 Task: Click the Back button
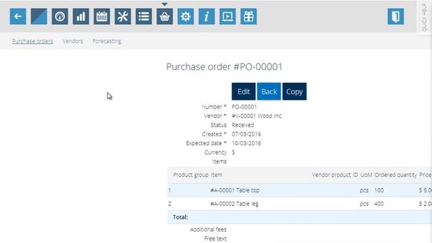click(x=269, y=92)
